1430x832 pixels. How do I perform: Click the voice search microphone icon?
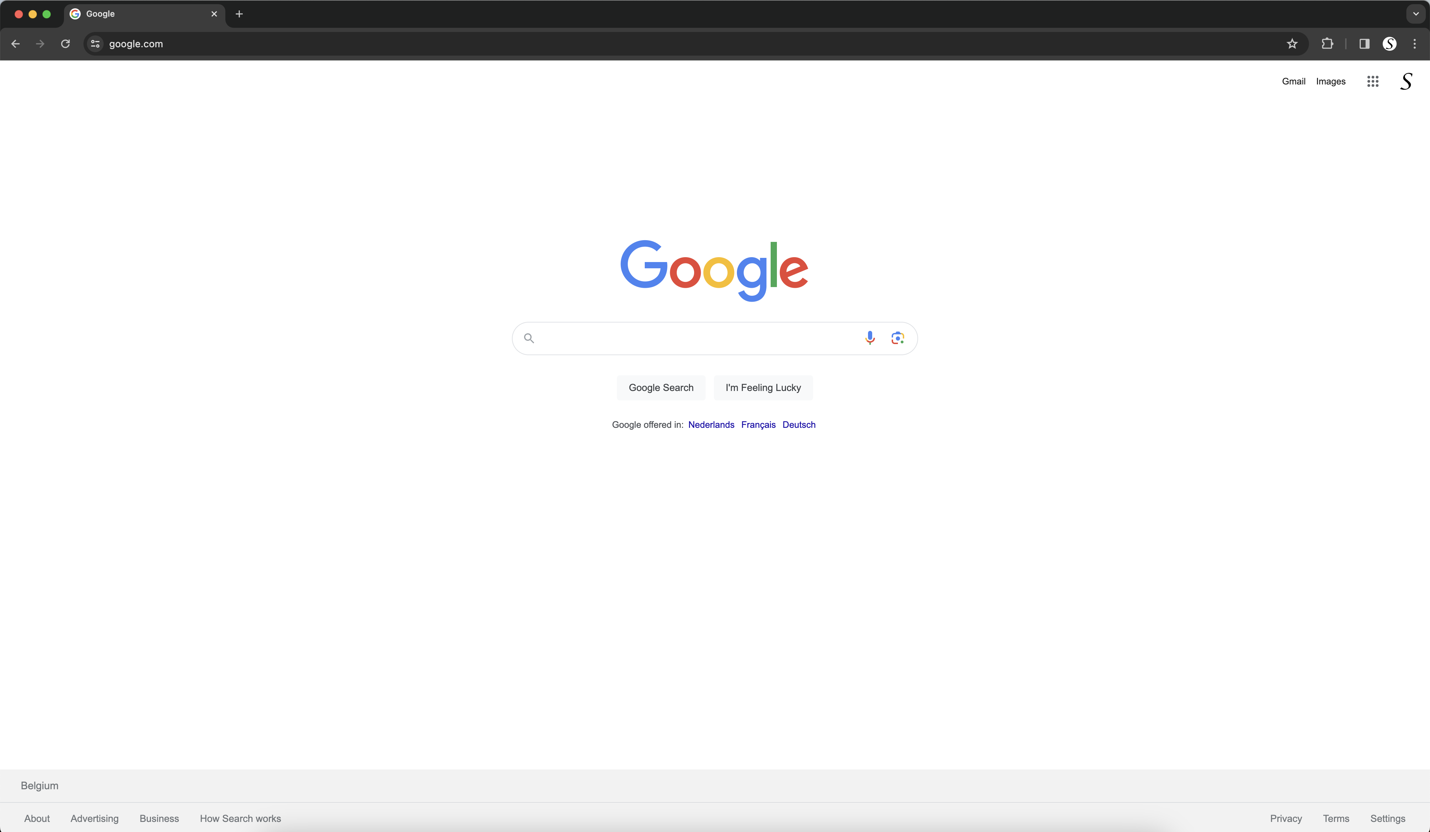pos(869,338)
